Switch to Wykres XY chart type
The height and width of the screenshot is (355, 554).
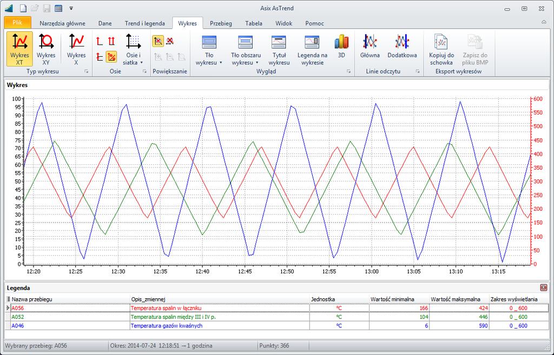click(x=46, y=49)
